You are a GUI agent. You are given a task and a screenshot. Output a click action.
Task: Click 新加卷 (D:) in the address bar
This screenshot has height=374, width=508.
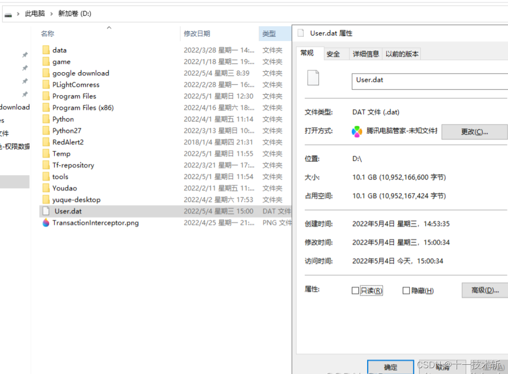point(75,14)
